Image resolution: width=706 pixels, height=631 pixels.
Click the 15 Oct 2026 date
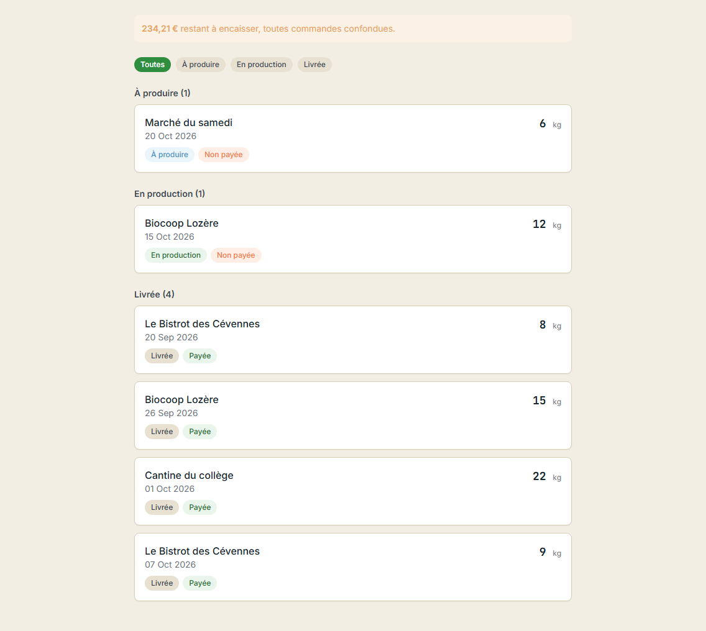(x=170, y=237)
